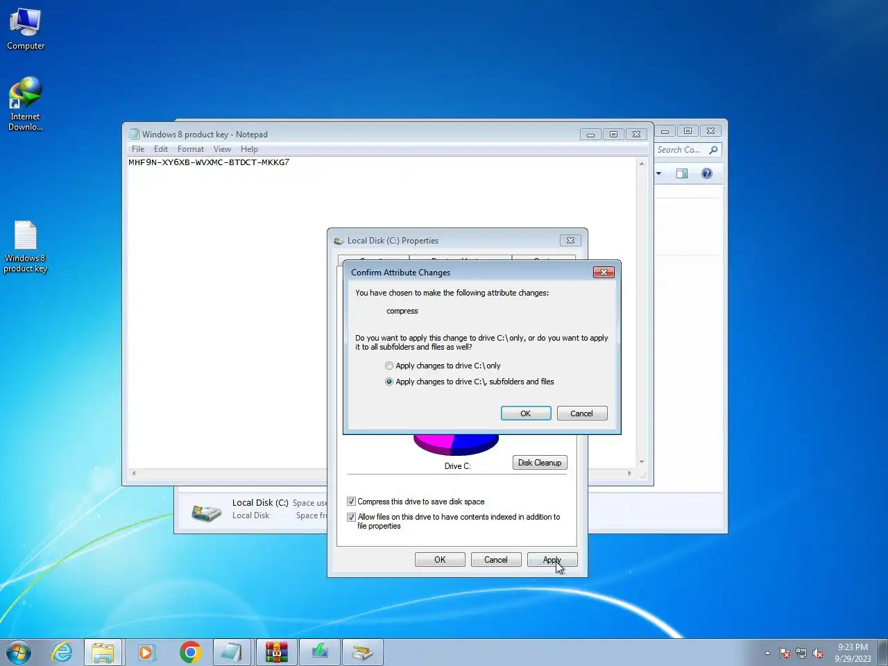Open the Windows Explorer taskbar button

point(103,652)
